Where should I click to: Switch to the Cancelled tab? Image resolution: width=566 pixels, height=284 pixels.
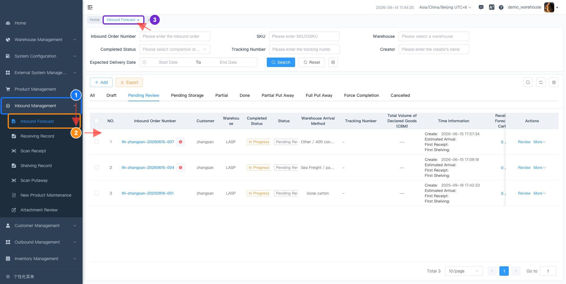click(x=400, y=95)
